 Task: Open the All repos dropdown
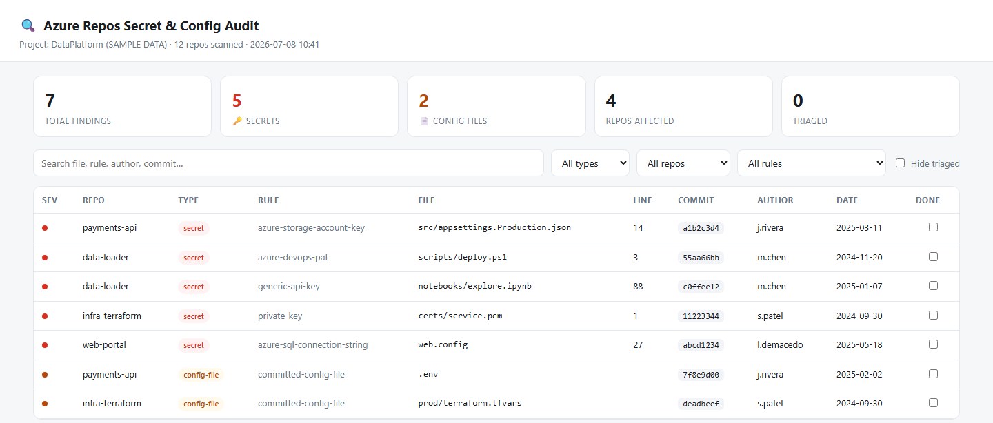(683, 163)
